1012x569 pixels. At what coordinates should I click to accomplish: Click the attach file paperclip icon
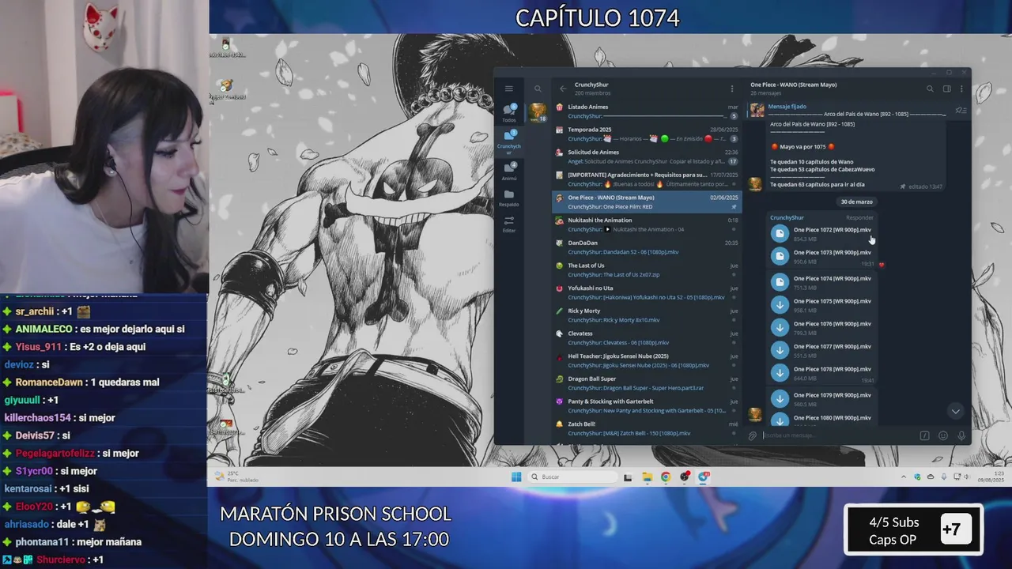(x=753, y=435)
